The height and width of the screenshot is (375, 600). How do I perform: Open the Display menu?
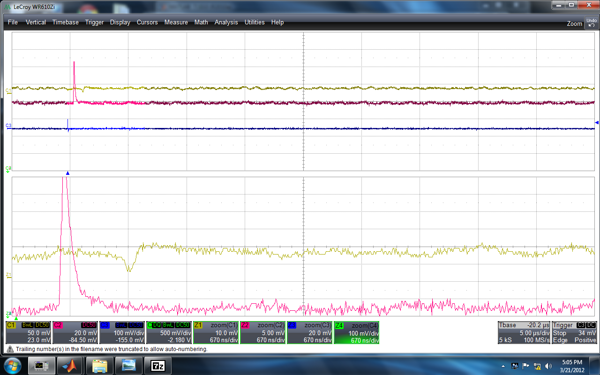(x=120, y=22)
